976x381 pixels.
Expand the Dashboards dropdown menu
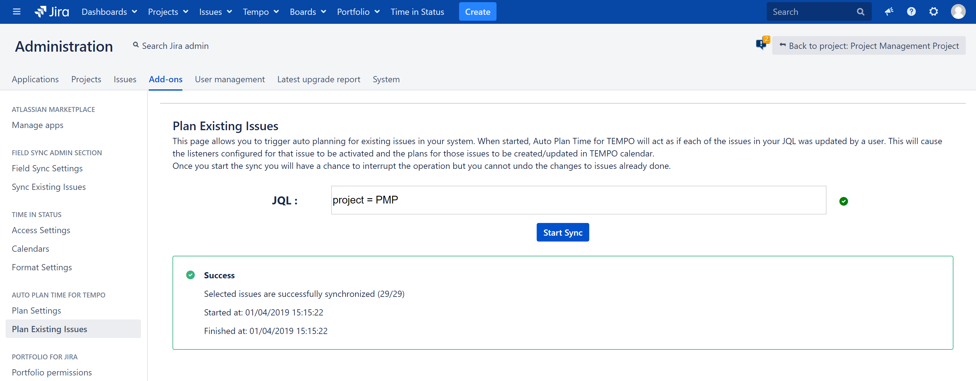click(109, 12)
